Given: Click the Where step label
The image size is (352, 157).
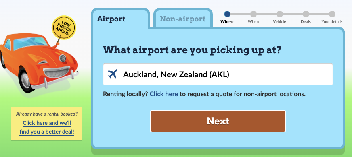Looking at the screenshot, I should [x=227, y=22].
